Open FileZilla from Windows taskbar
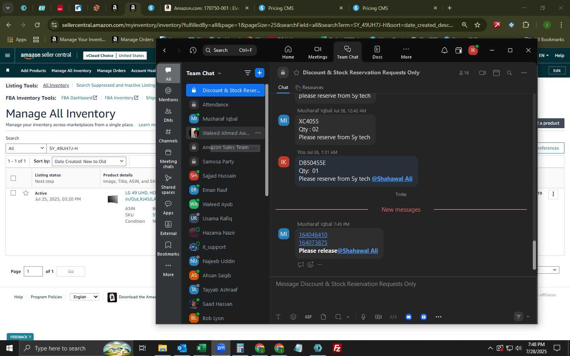 point(337,348)
